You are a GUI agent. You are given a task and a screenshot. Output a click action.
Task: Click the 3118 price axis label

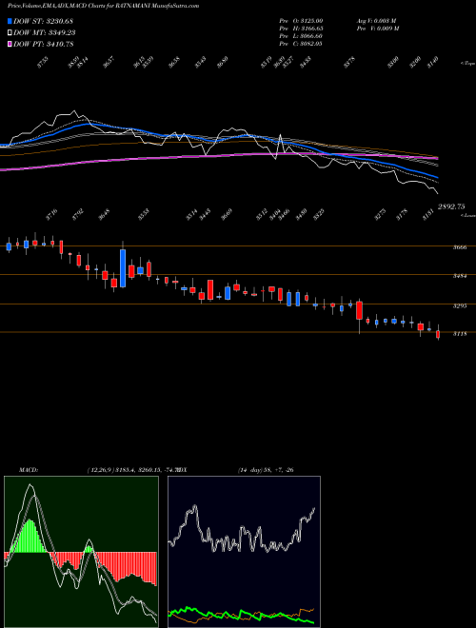pos(460,334)
